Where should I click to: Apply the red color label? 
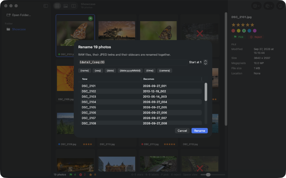pyautogui.click(x=233, y=31)
